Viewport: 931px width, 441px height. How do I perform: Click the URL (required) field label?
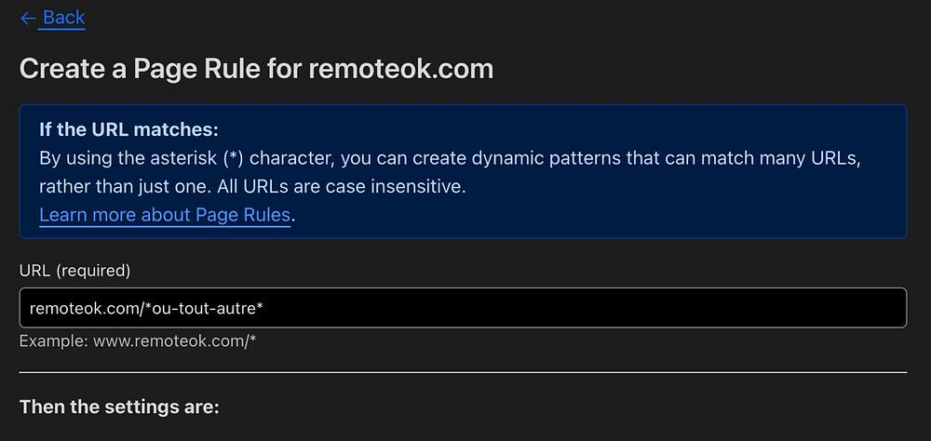tap(74, 271)
